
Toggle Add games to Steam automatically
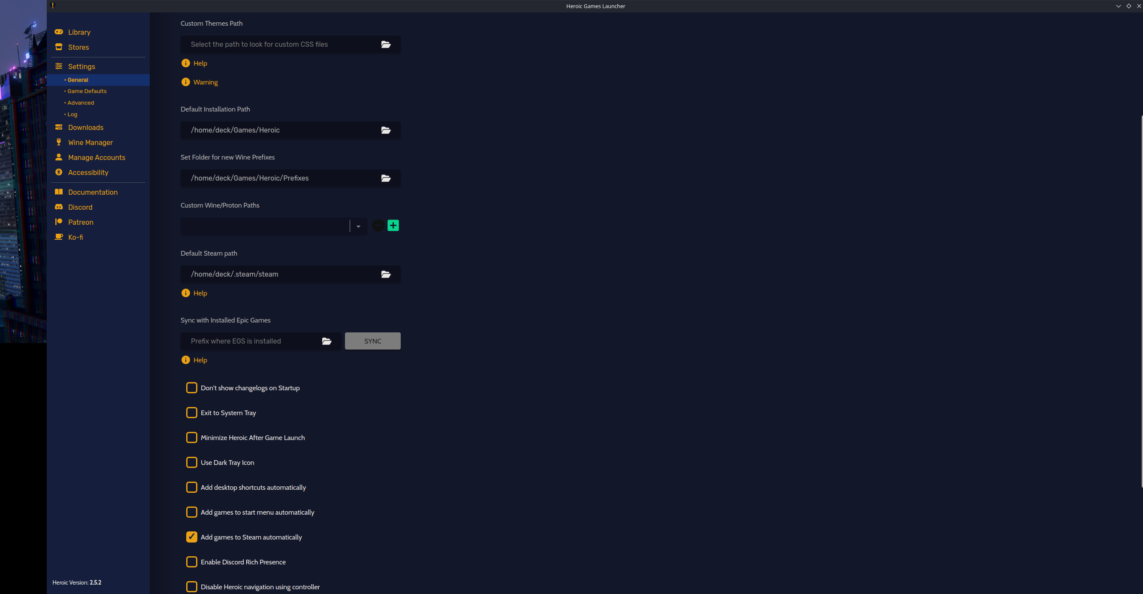coord(191,537)
